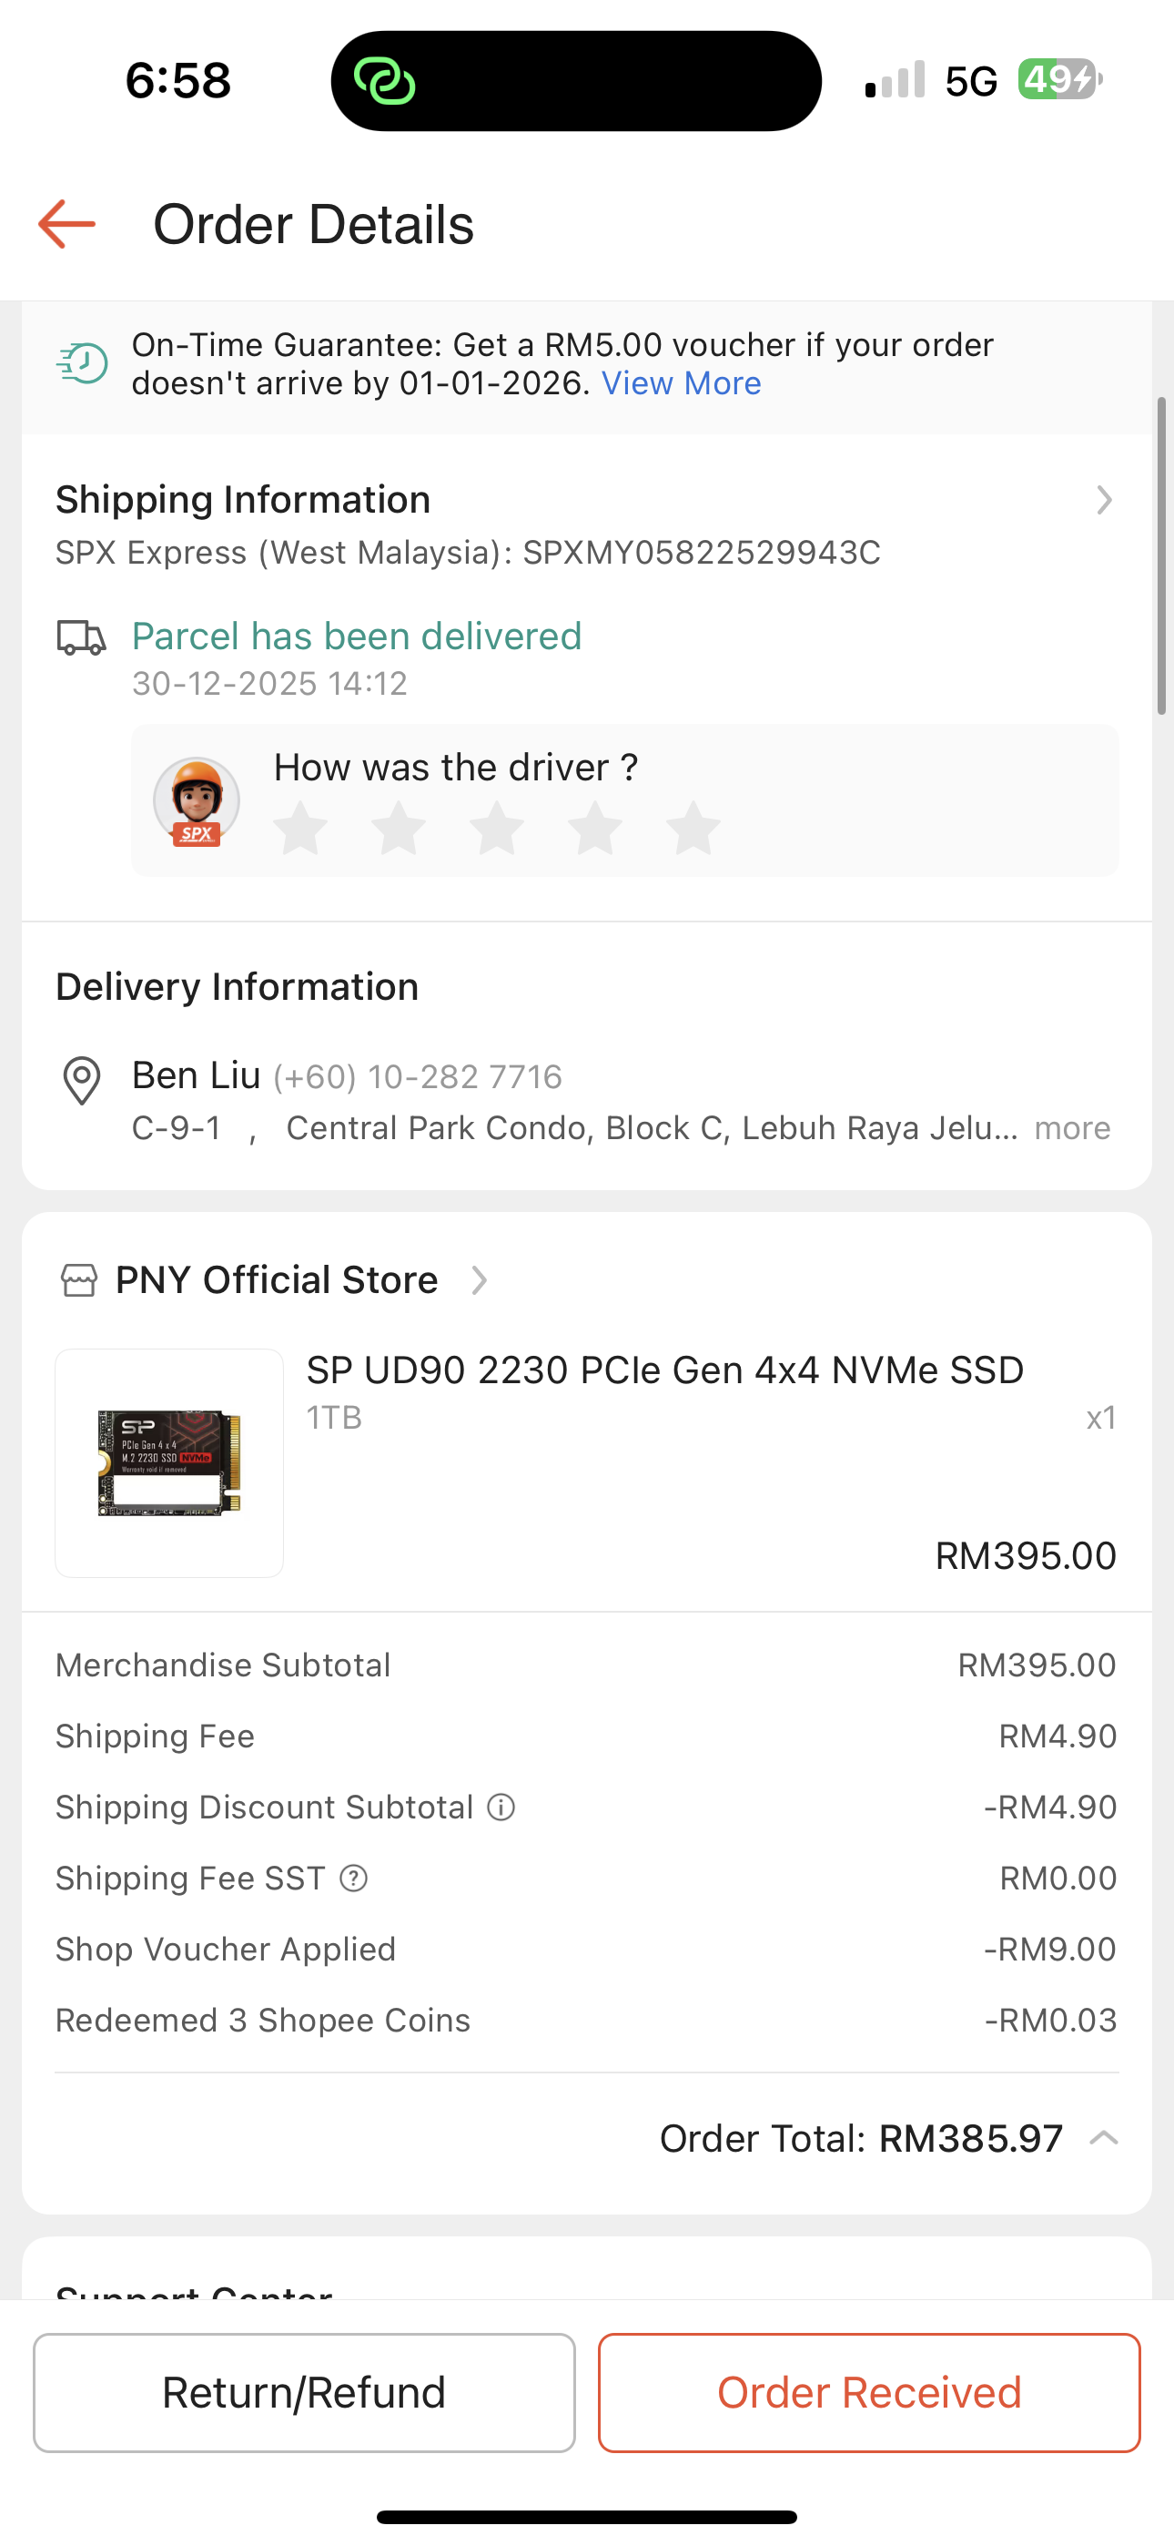The width and height of the screenshot is (1174, 2546).
Task: Tap the On-Time Guarantee clock icon
Action: pyautogui.click(x=82, y=363)
